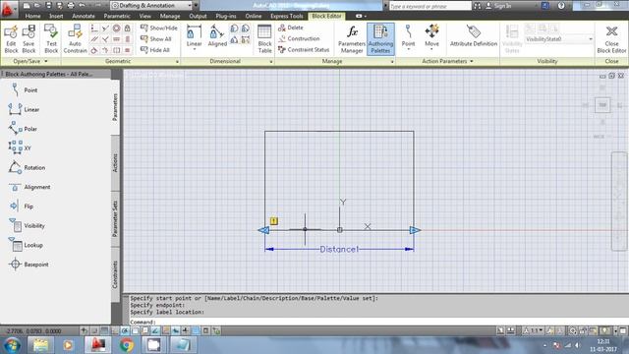
Task: Click Hide All constraints
Action: point(155,50)
